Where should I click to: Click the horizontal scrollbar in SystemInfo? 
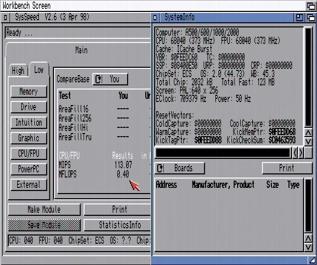(223, 153)
